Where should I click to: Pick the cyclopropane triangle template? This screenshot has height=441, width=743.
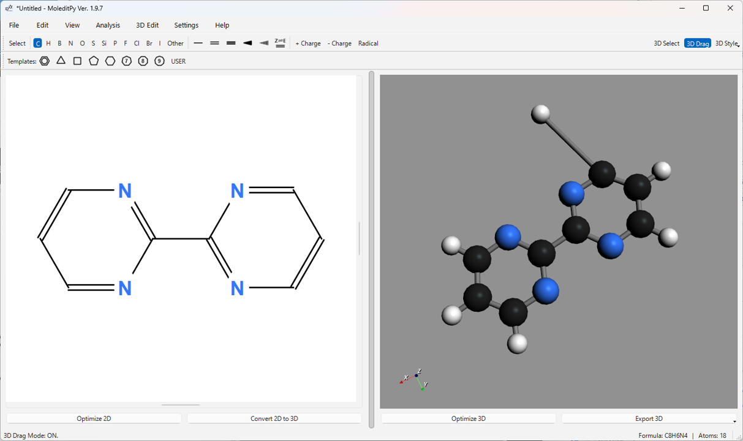tap(61, 61)
